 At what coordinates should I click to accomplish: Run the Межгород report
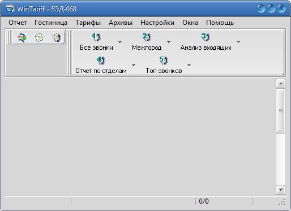147,42
